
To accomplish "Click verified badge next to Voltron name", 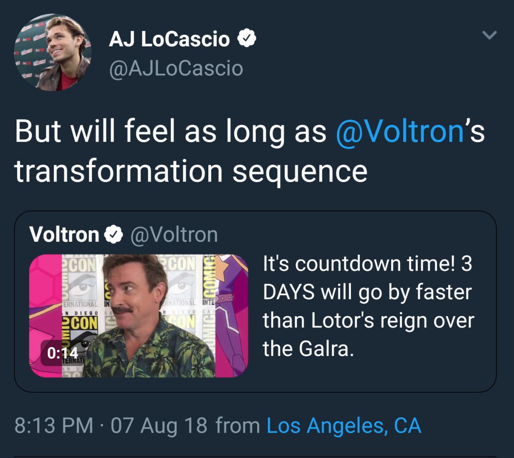I will pyautogui.click(x=113, y=235).
